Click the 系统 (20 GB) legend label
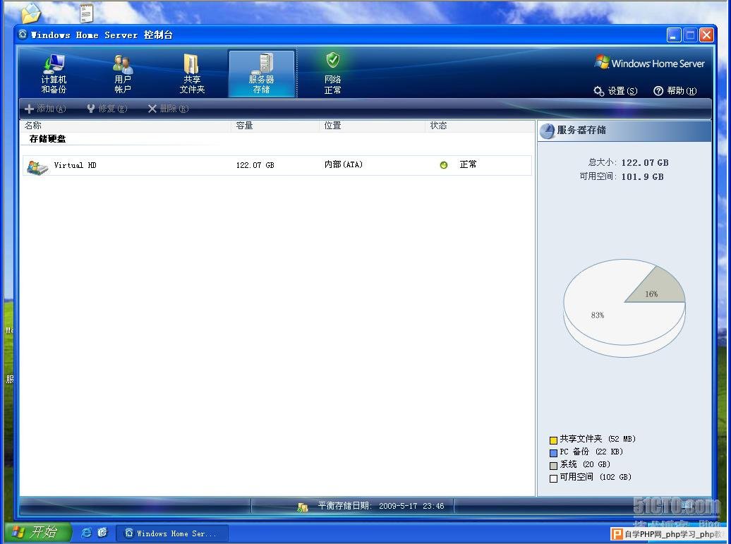This screenshot has width=731, height=544. tap(585, 464)
